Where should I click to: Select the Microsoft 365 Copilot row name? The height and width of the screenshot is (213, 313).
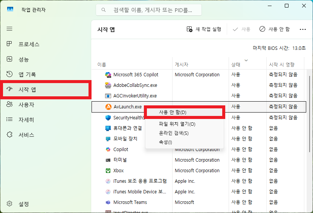136,75
